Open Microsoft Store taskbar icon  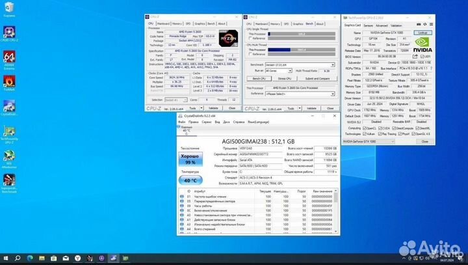point(54,258)
